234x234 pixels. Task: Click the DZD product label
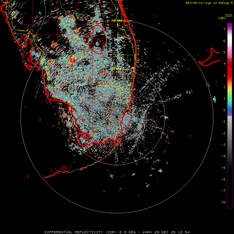pos(229,16)
